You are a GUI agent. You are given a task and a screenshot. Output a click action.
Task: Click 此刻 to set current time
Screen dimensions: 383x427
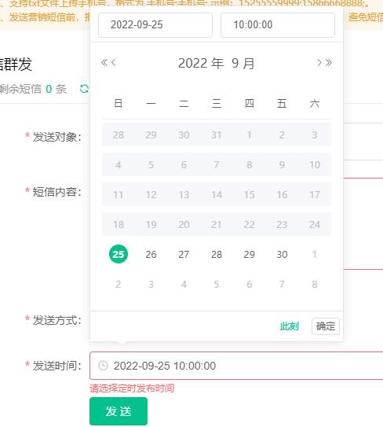(x=290, y=326)
